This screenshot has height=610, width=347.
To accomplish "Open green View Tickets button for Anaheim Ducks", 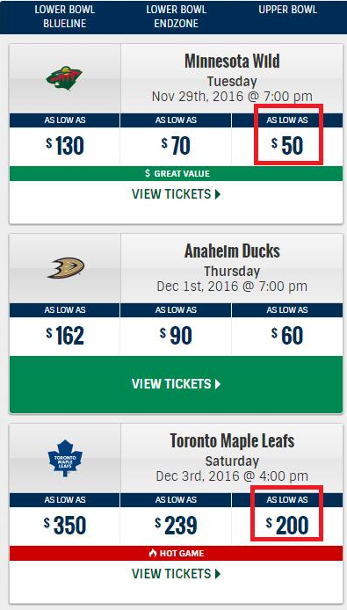I will click(177, 384).
